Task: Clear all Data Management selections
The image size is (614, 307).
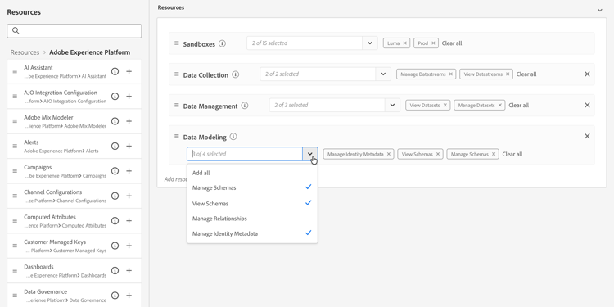Action: 519,106
